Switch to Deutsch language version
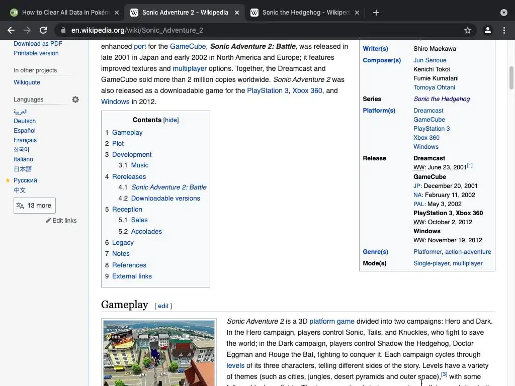Viewport: 515px width, 386px height. coord(25,121)
